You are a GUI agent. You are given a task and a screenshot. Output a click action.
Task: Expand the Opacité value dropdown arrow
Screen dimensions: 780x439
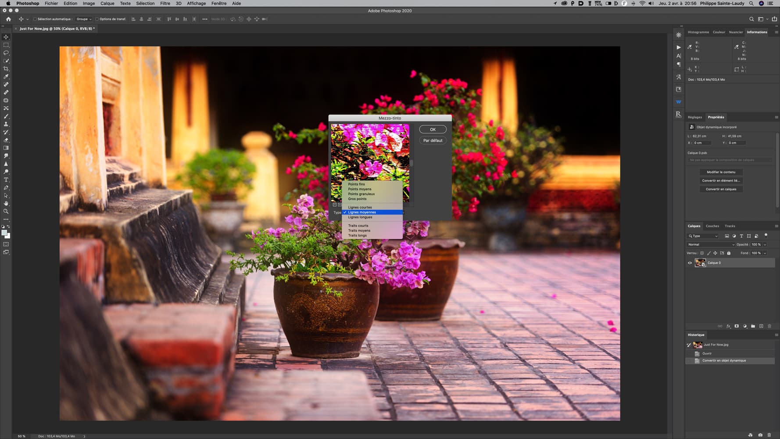click(x=765, y=245)
